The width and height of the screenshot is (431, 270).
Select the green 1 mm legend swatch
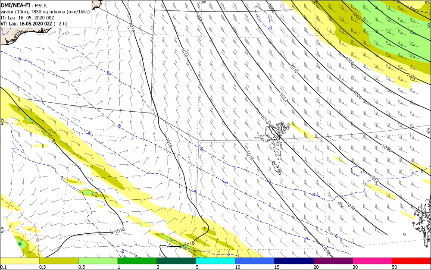point(137,261)
